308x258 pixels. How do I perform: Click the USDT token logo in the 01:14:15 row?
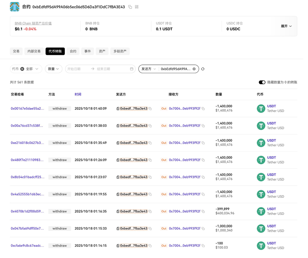click(261, 246)
